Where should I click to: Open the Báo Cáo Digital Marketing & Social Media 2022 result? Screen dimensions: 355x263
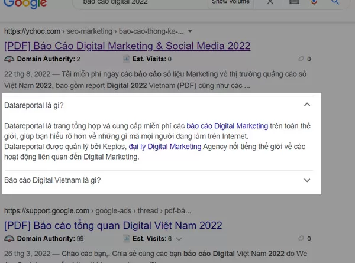tap(127, 46)
